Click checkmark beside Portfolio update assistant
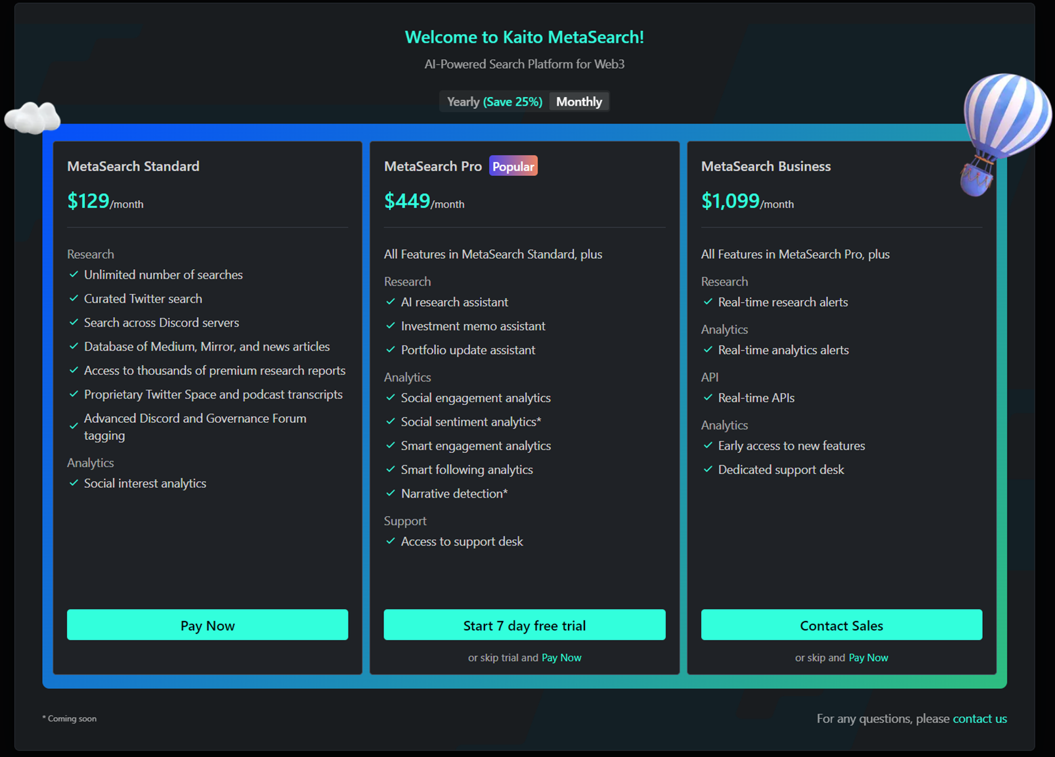 click(x=391, y=350)
